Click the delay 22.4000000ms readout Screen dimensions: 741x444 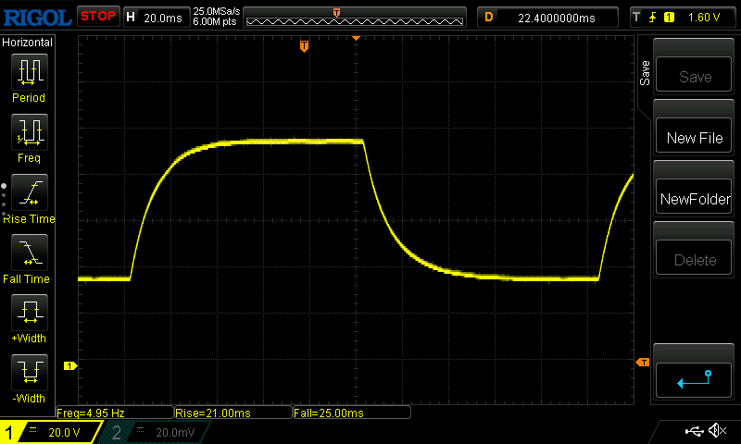551,17
